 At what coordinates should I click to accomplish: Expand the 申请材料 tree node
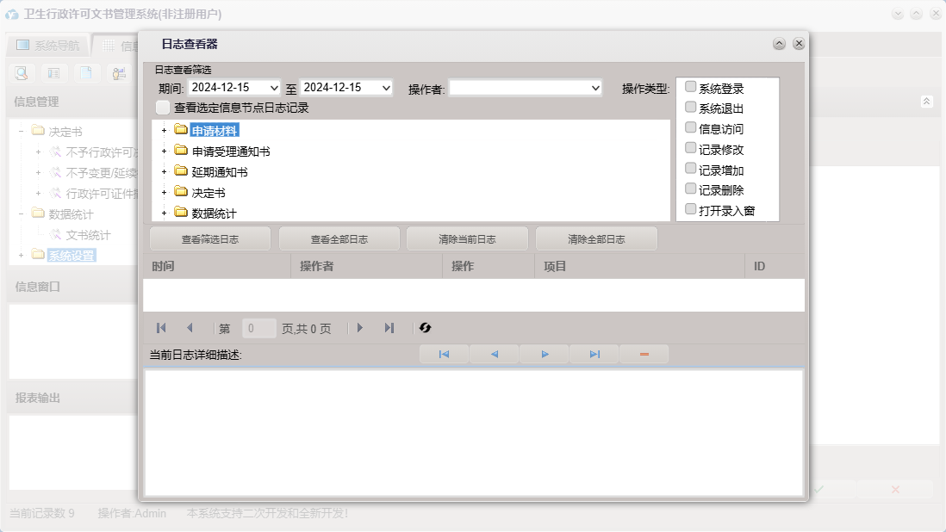[x=164, y=131]
